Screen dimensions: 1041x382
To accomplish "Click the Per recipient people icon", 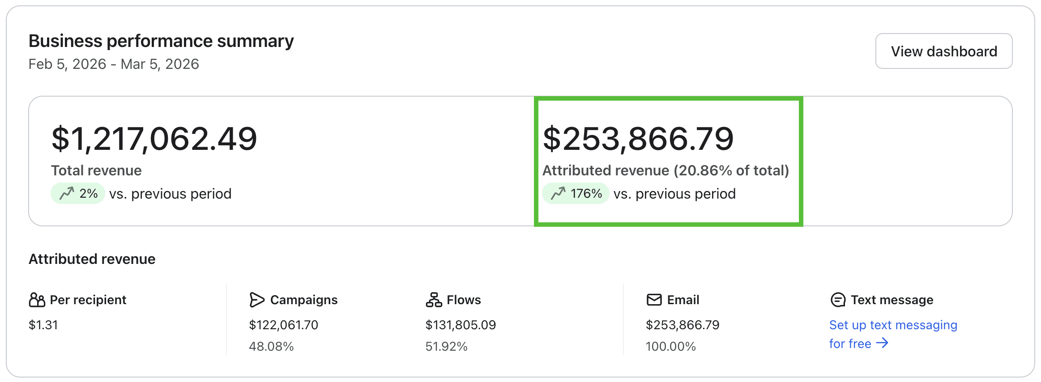I will 37,300.
